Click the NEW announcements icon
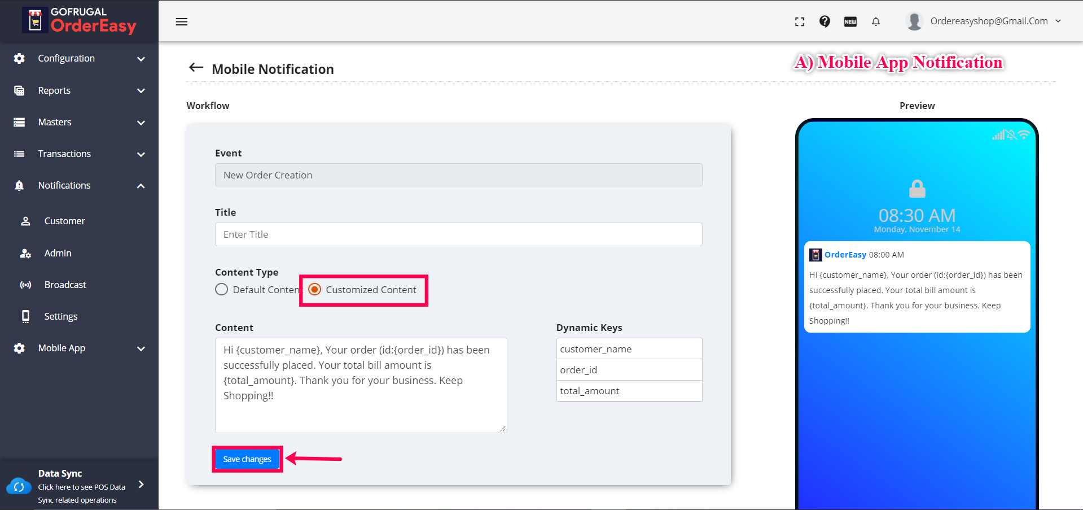The height and width of the screenshot is (510, 1083). click(850, 21)
